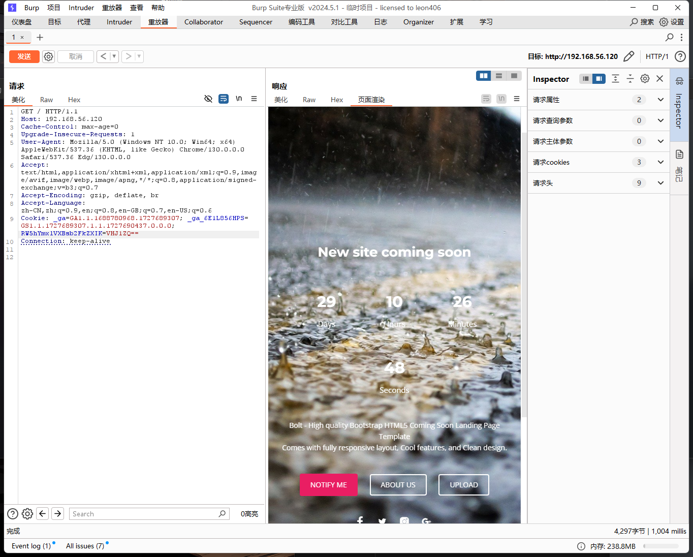Expand the 请求cookies section
This screenshot has width=693, height=557.
[x=660, y=162]
